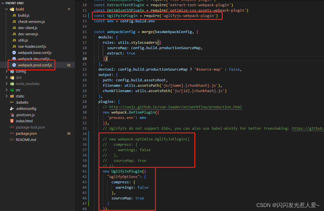Open the webpack.prod.conf.js file
The width and height of the screenshot is (324, 211).
[32, 65]
